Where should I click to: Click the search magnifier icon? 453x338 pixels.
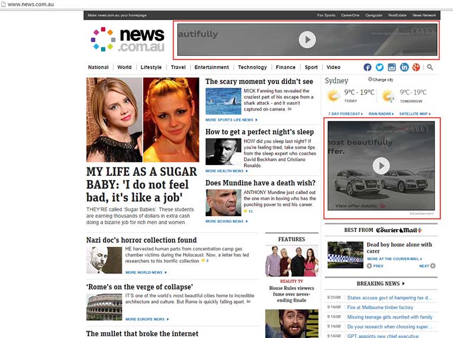pyautogui.click(x=430, y=67)
